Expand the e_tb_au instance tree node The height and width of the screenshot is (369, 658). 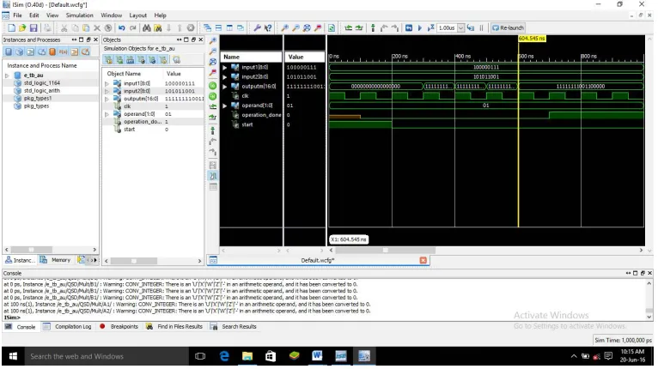pos(7,76)
